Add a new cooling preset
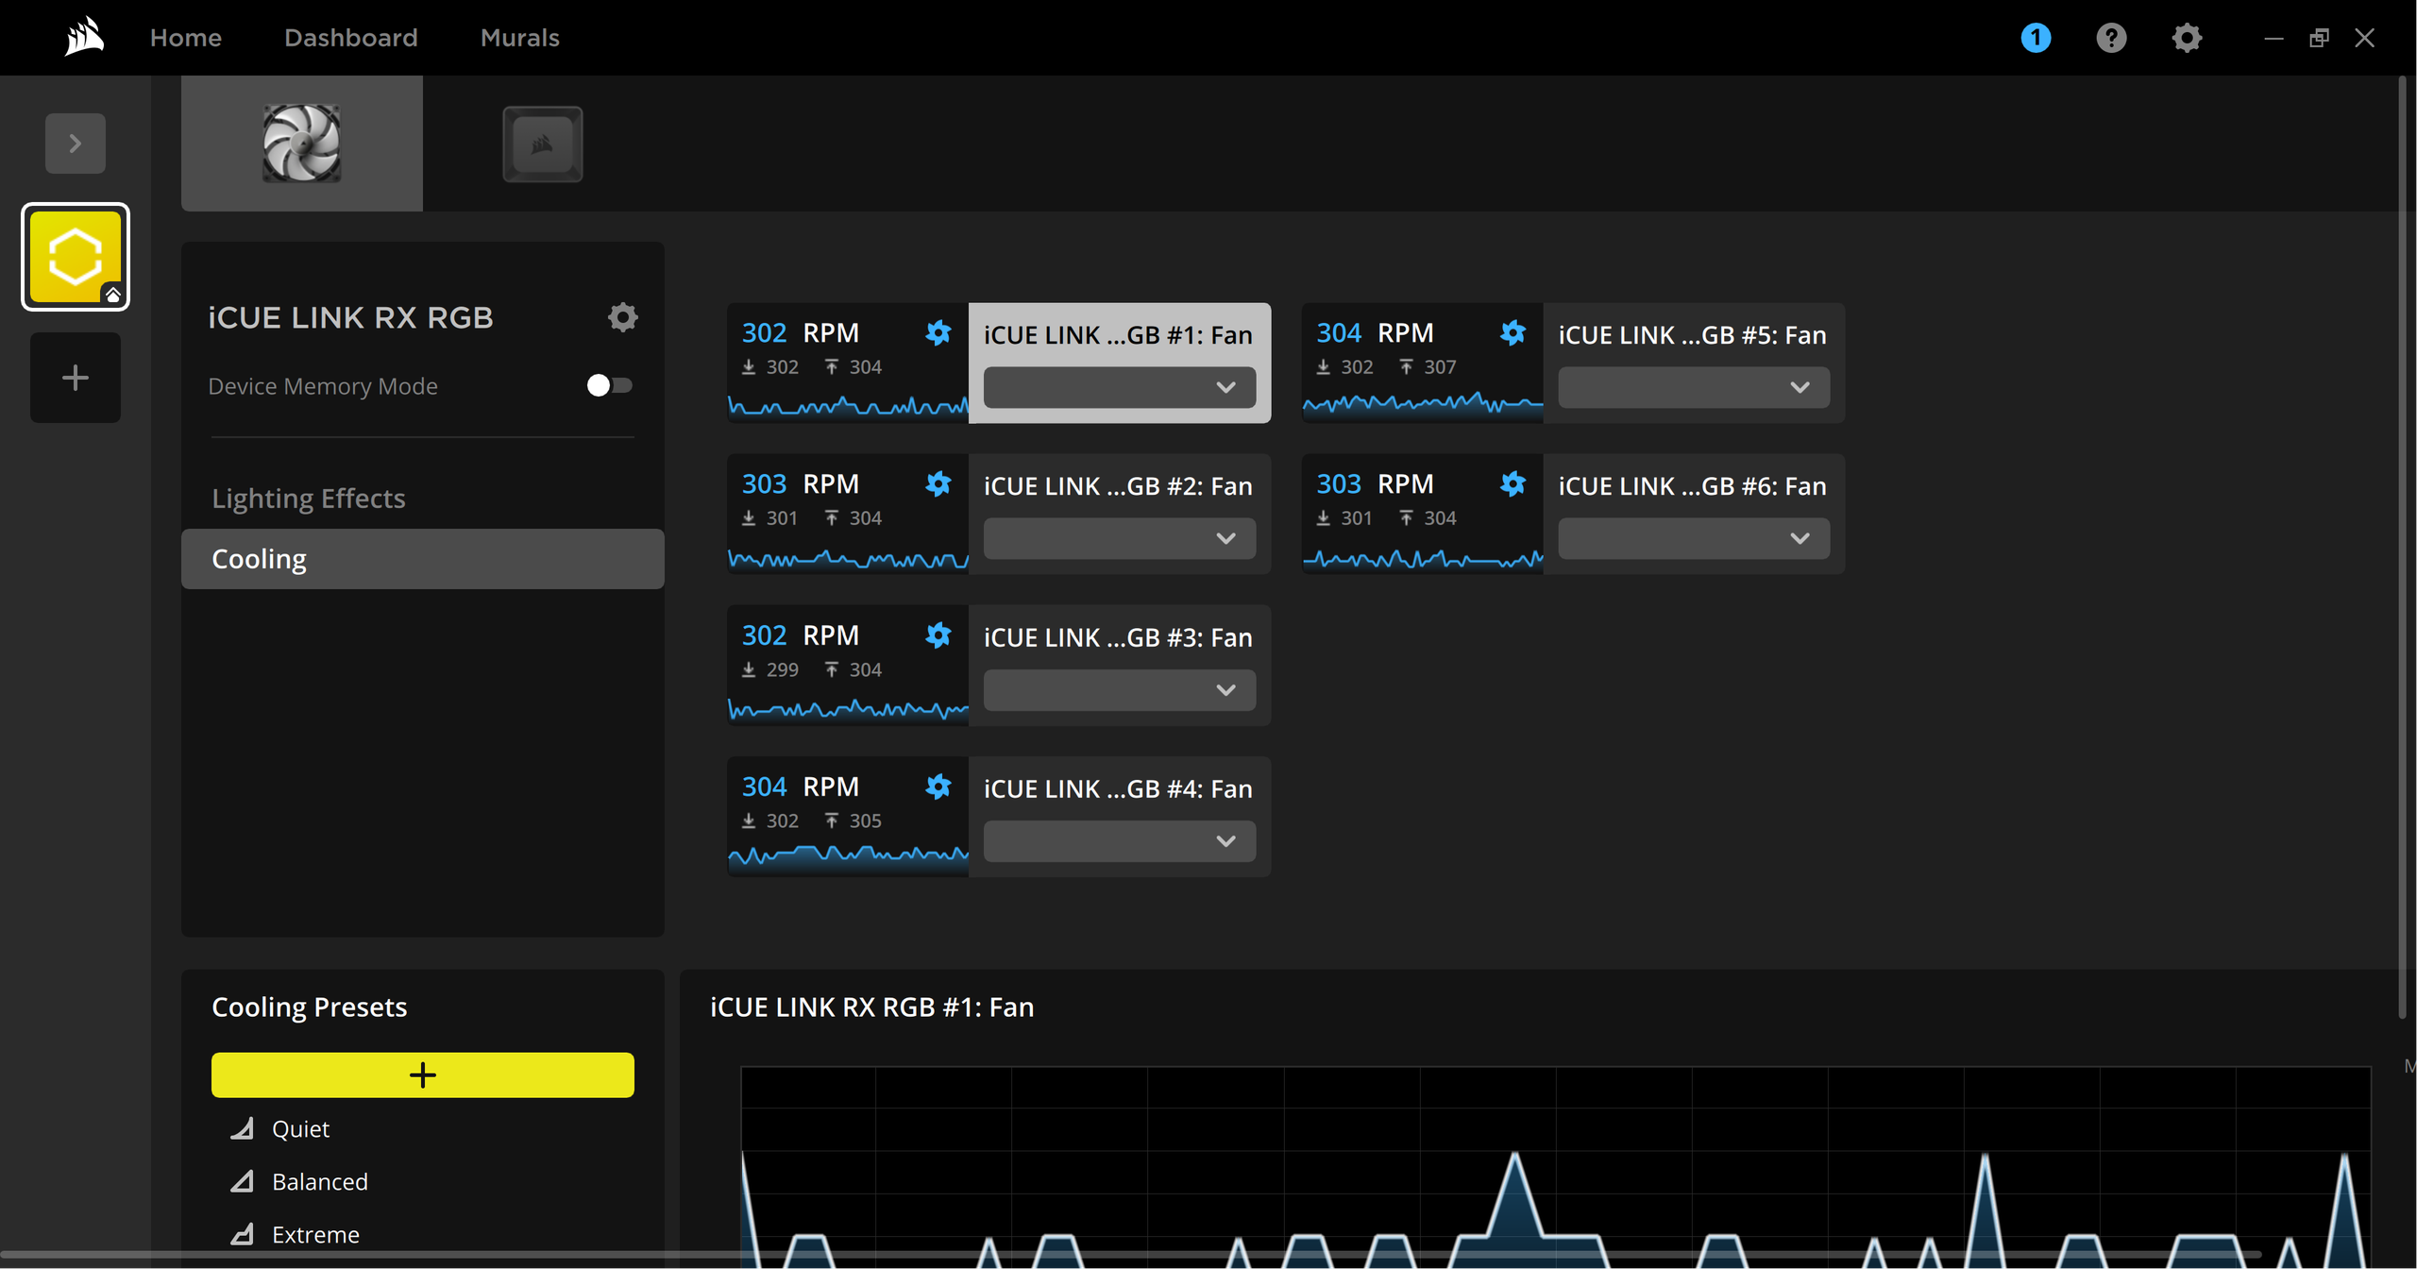 point(423,1074)
